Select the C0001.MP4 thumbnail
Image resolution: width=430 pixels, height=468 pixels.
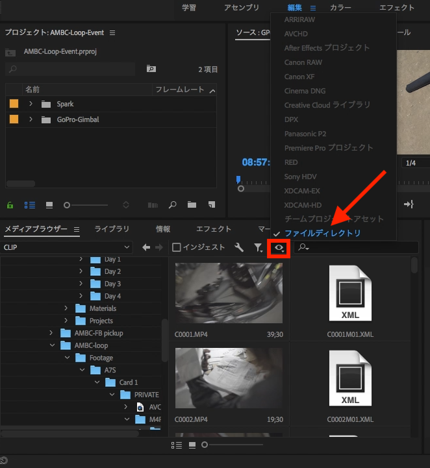pyautogui.click(x=229, y=293)
